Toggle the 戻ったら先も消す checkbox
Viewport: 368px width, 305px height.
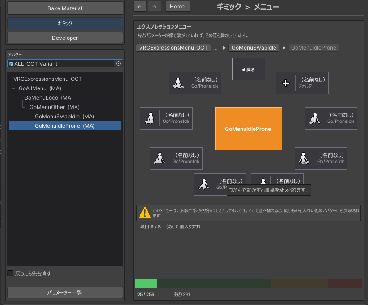coord(10,273)
